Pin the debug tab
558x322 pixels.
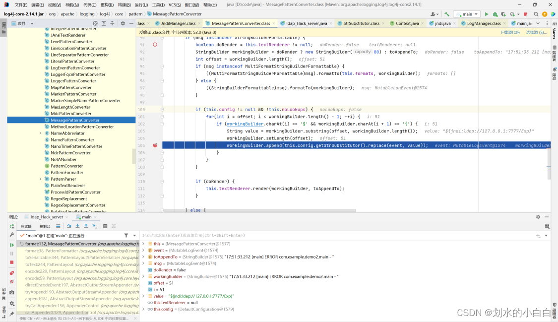click(x=12, y=314)
